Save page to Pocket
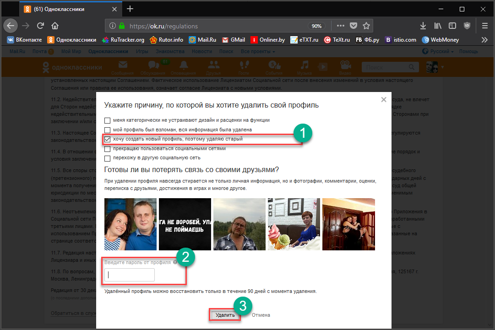The height and width of the screenshot is (330, 495). tap(354, 26)
